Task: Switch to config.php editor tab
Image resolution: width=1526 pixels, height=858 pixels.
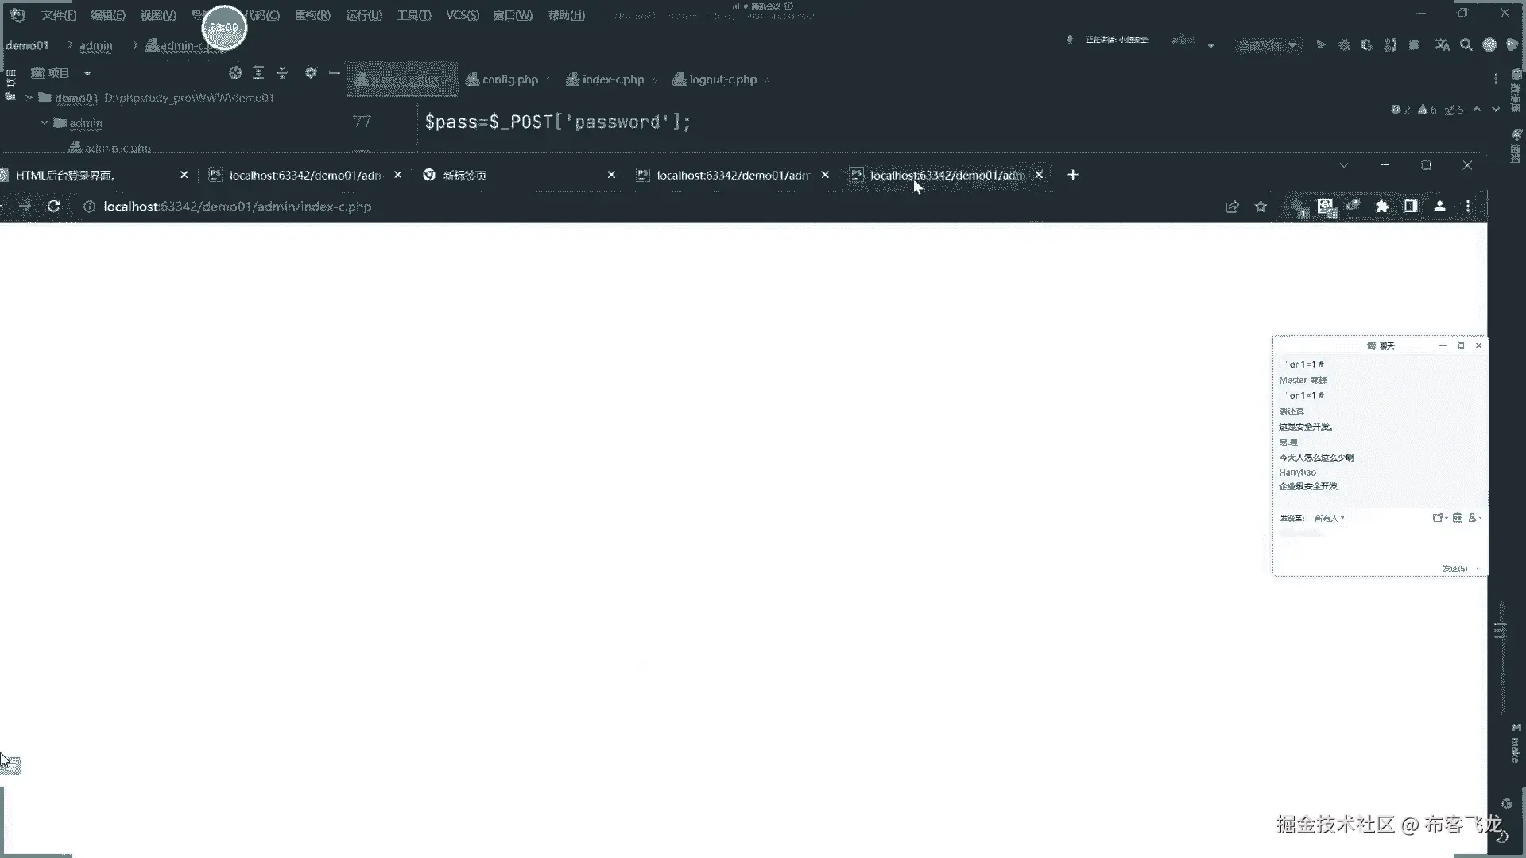Action: 509,79
